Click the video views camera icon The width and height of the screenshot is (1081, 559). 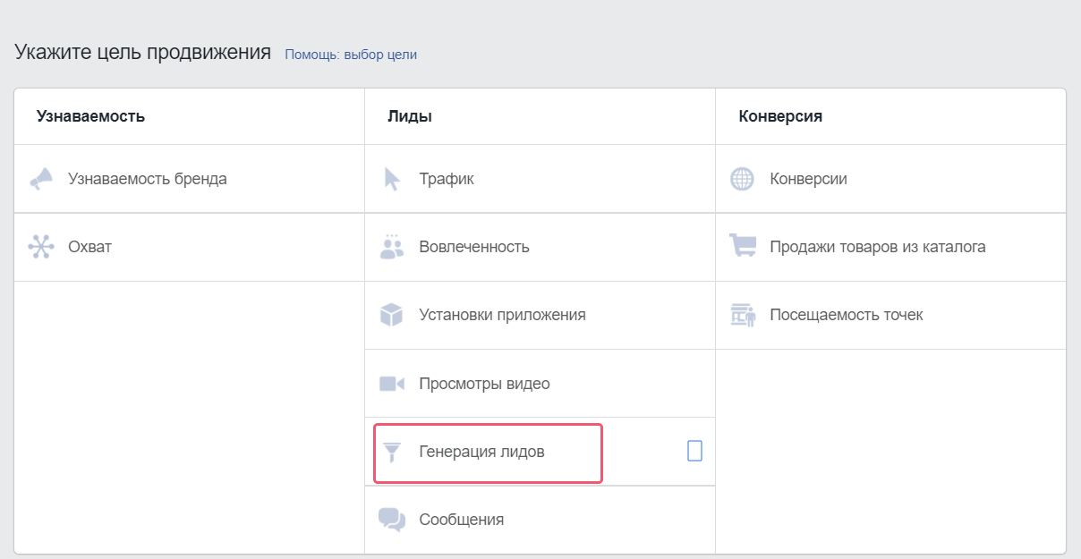[x=392, y=383]
